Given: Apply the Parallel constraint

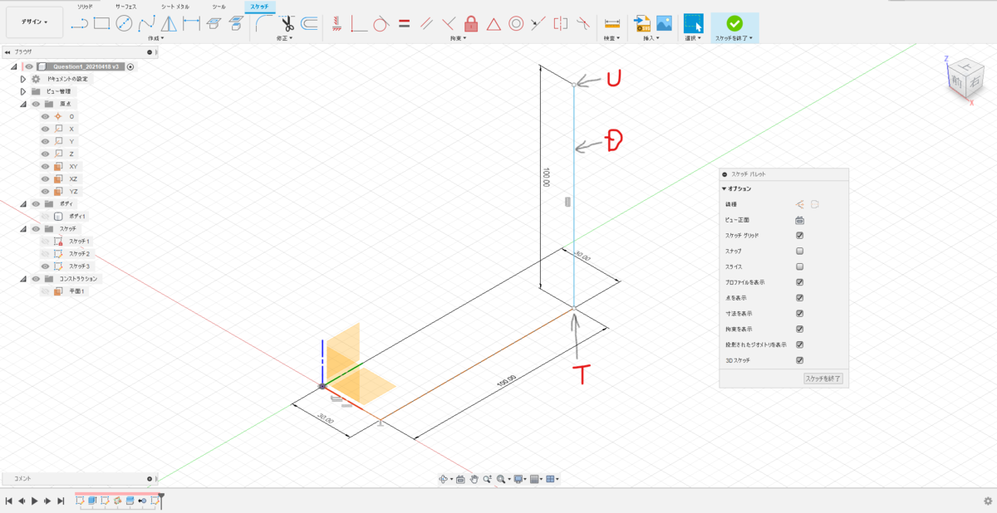Looking at the screenshot, I should (426, 23).
